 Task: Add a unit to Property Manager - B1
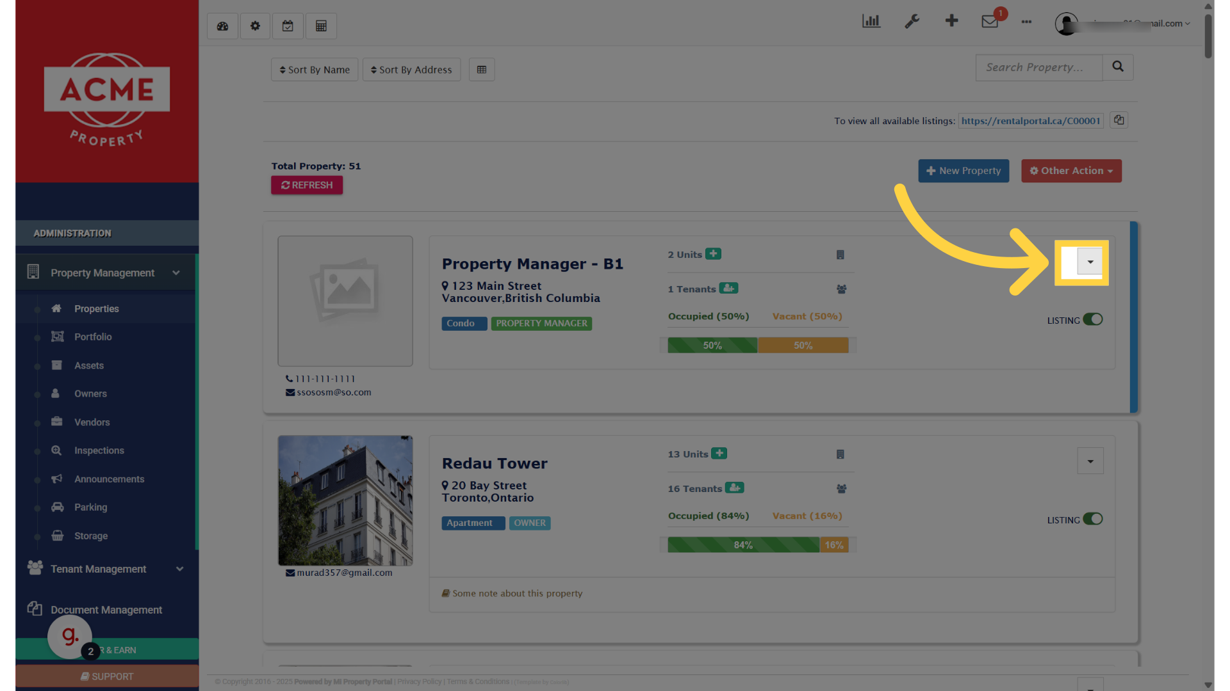click(x=713, y=254)
